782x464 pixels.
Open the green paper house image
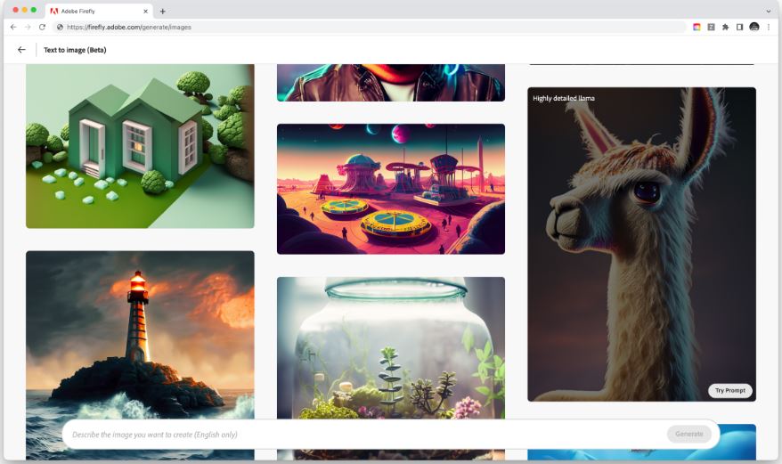(x=140, y=146)
